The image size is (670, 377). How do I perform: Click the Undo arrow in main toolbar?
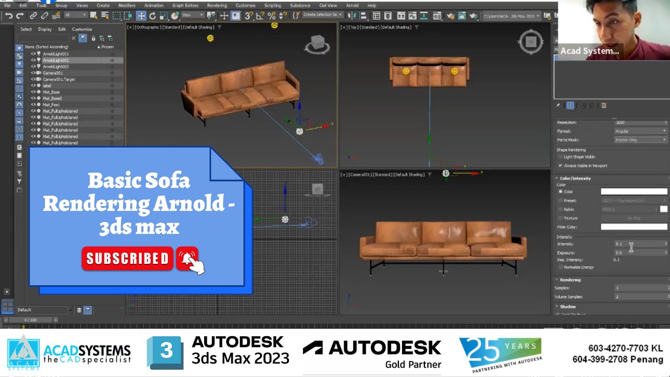(x=9, y=16)
